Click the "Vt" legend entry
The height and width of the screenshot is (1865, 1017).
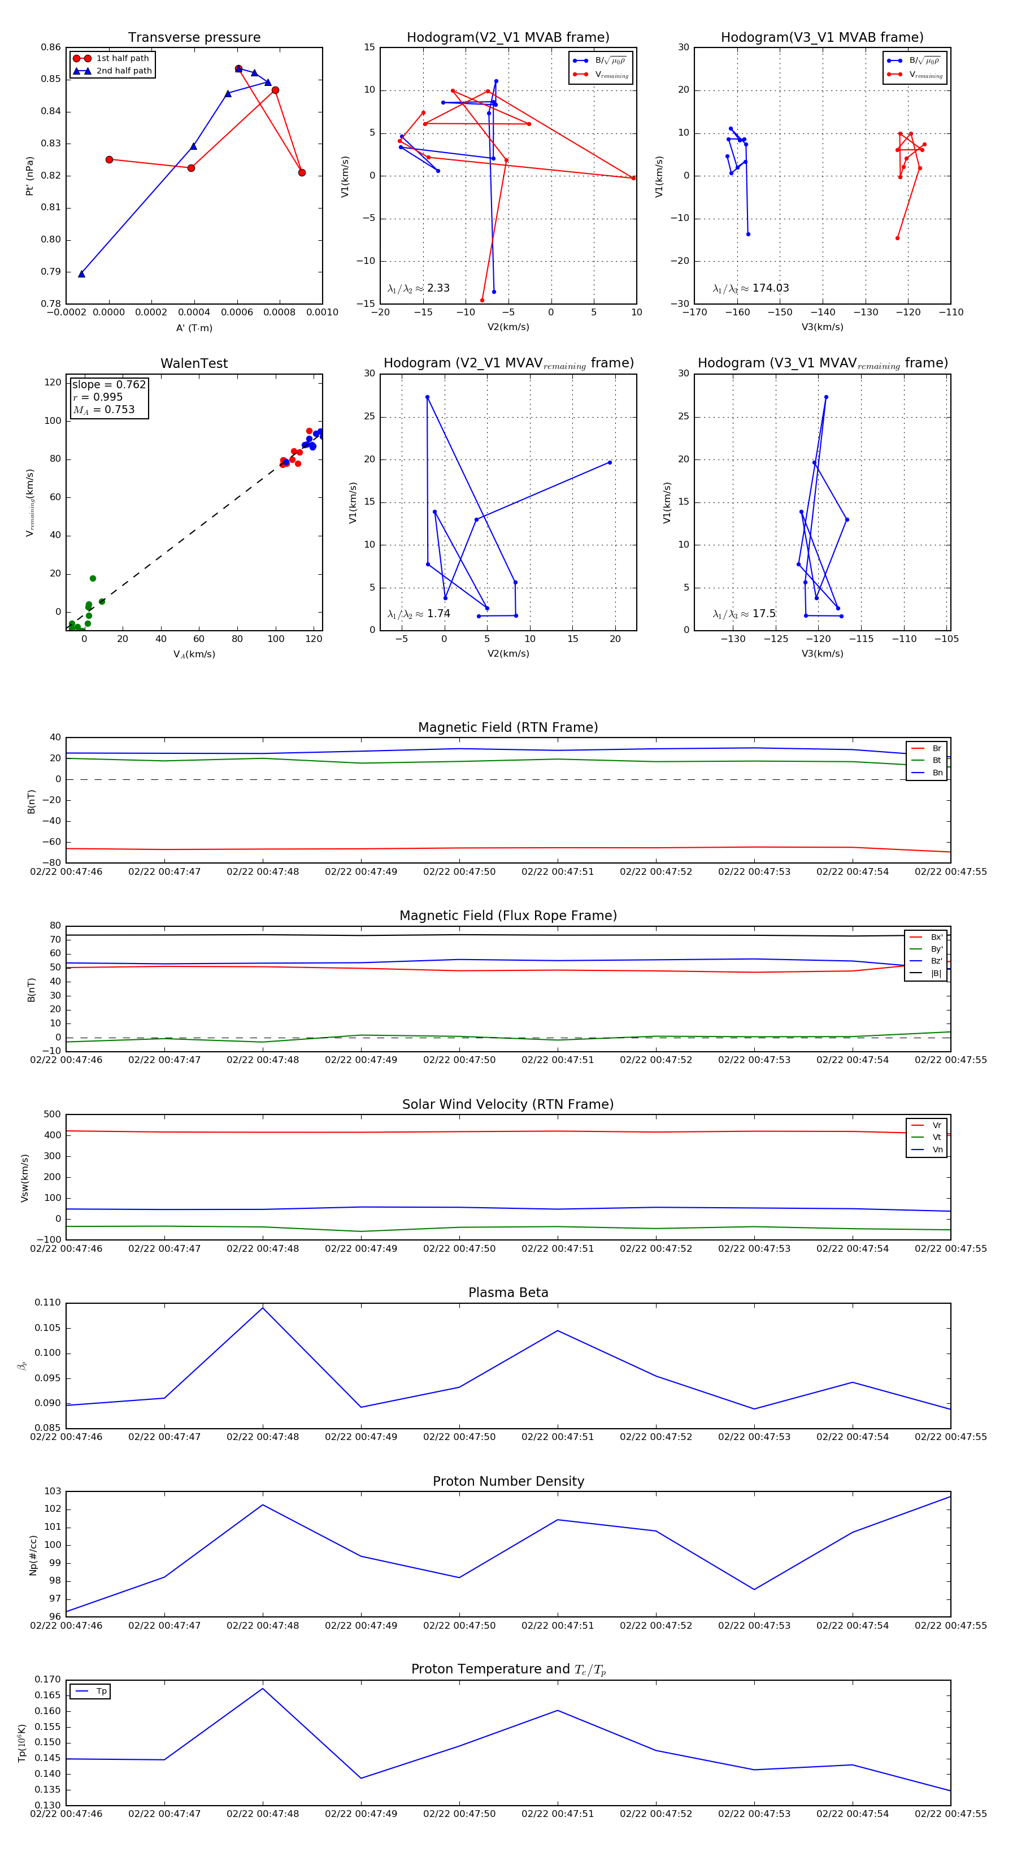[x=927, y=1138]
